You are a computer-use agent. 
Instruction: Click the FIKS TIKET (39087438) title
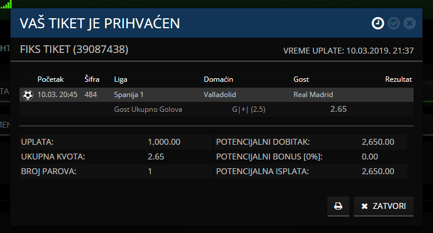coord(74,49)
